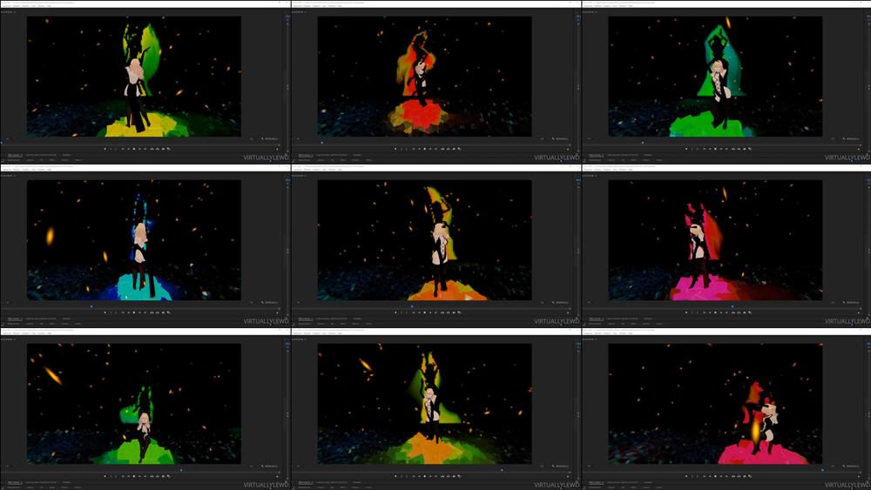
Task: Play the small-dancer green-floor frame's monitor
Action: click(134, 476)
